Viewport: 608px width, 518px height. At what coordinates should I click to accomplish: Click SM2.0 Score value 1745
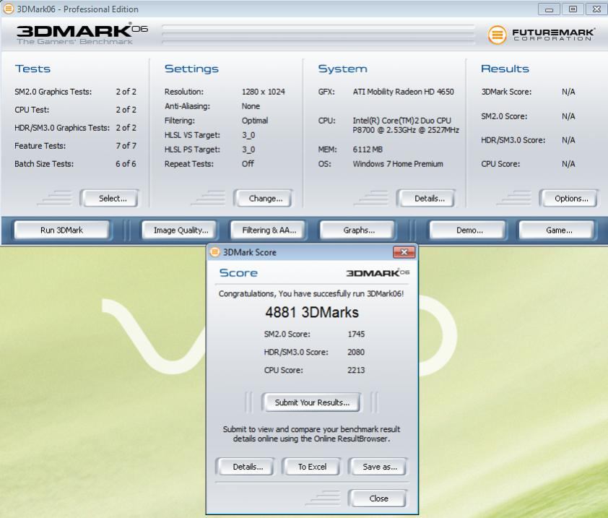(x=356, y=334)
